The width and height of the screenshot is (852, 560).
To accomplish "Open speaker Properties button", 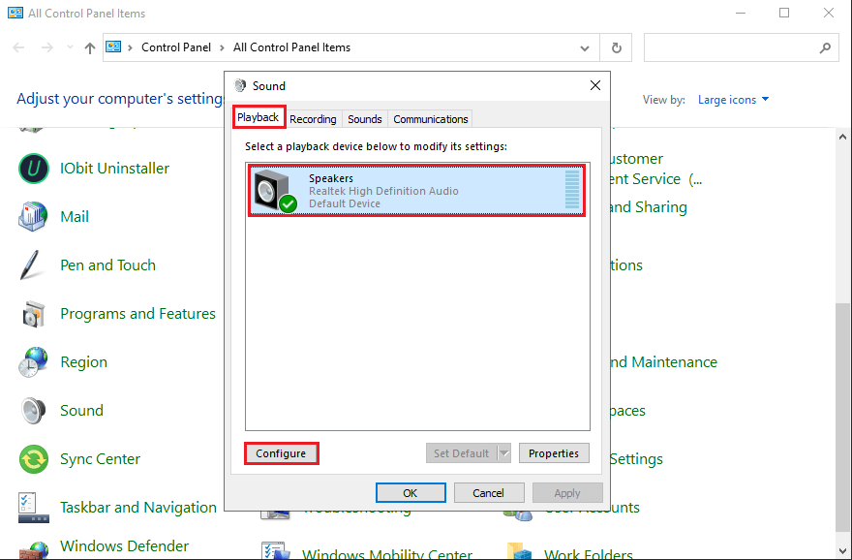I will click(x=554, y=453).
